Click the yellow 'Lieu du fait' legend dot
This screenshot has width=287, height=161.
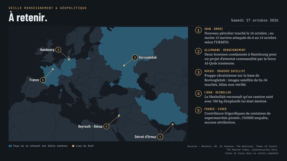[x=73, y=146]
